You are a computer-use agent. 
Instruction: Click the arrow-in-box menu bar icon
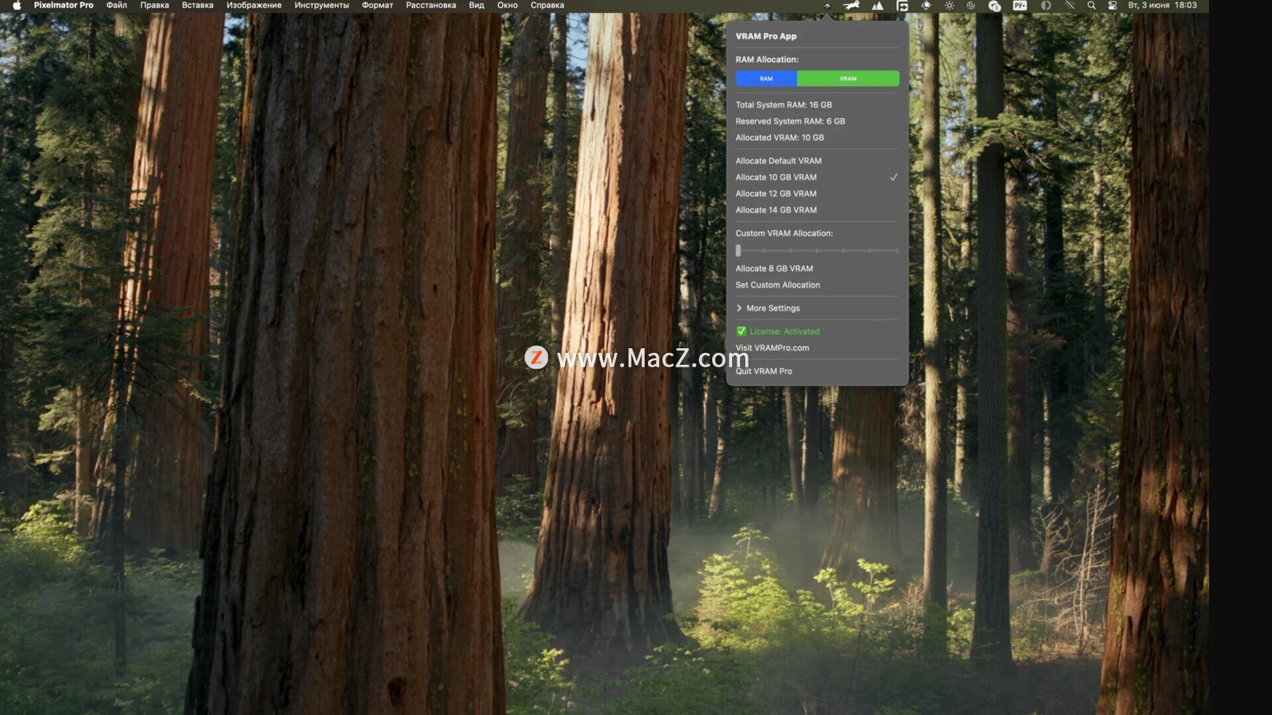tap(902, 5)
